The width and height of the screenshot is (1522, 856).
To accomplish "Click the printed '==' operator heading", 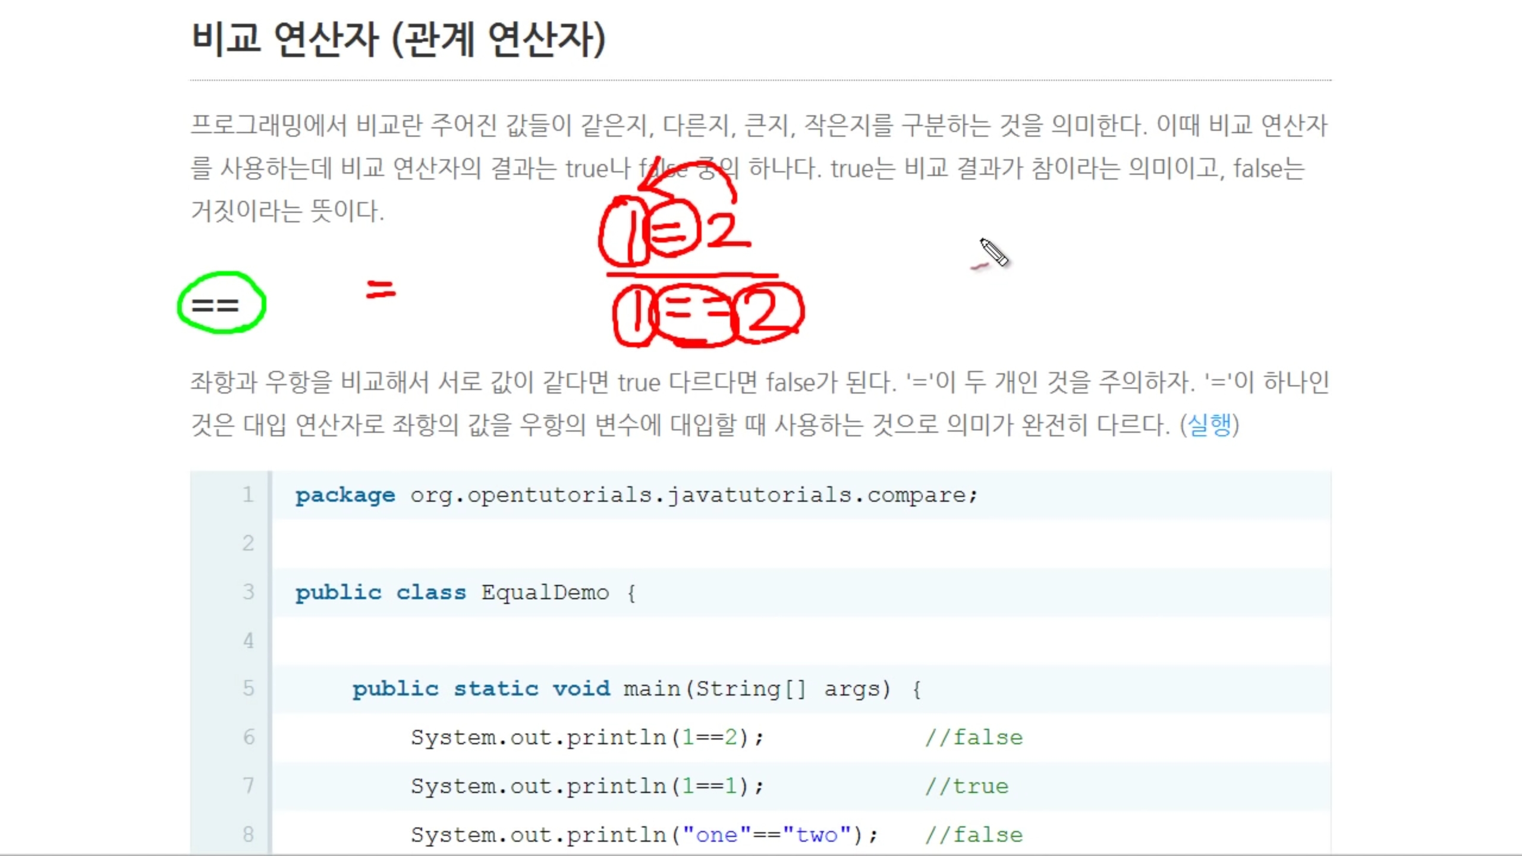I will tap(215, 306).
